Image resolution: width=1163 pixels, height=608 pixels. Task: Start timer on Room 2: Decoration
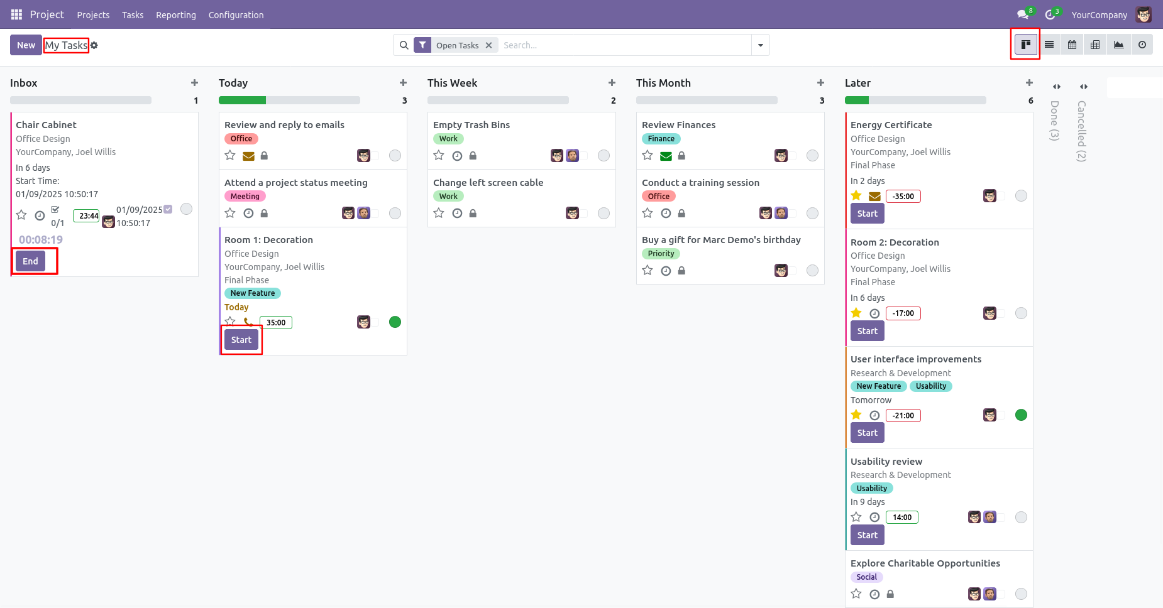coord(868,331)
